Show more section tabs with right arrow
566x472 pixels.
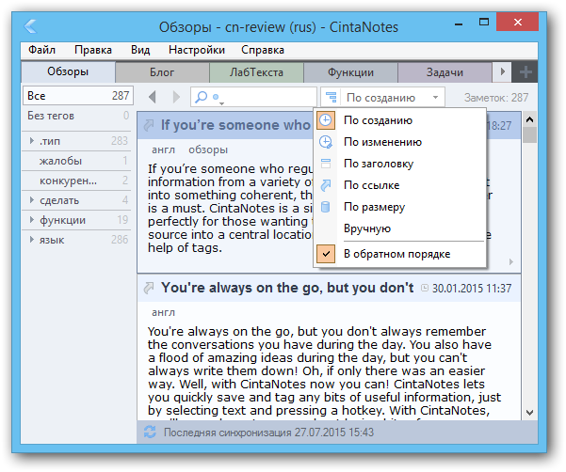(502, 71)
